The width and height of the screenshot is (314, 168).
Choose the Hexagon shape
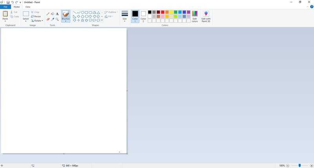coord(86,16)
